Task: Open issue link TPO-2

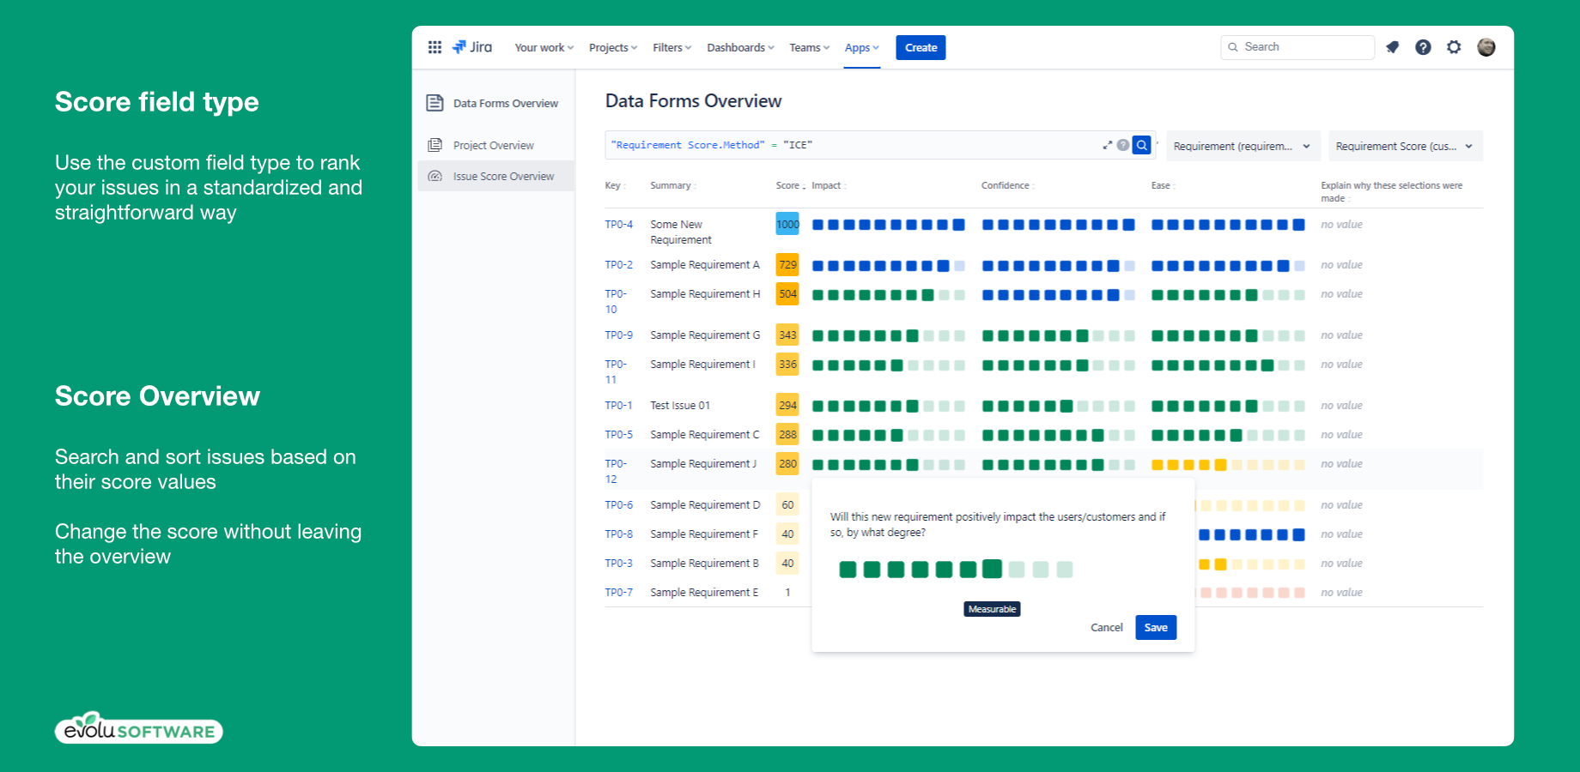Action: click(x=618, y=264)
